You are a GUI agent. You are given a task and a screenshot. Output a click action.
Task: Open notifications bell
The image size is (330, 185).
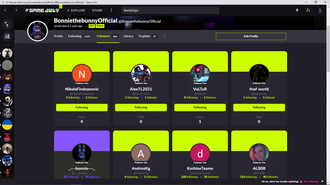coord(297,10)
